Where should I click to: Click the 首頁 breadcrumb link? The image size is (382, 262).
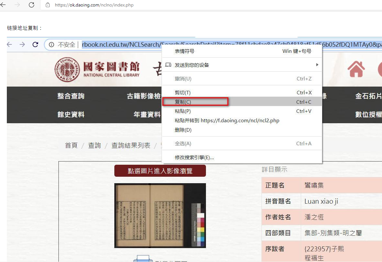coord(71,146)
